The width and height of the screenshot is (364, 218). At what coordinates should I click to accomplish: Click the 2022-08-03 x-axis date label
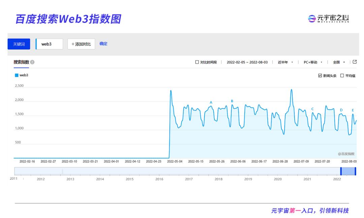click(349, 161)
